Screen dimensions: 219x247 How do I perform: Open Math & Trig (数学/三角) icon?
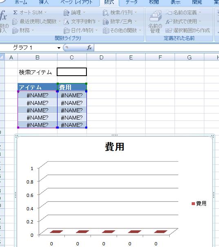106,22
